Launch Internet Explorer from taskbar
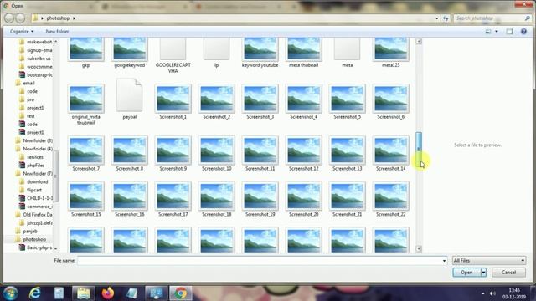The image size is (536, 301). (34, 293)
